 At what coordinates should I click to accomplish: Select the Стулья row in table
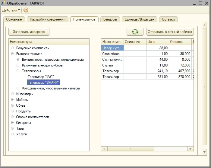[112, 65]
